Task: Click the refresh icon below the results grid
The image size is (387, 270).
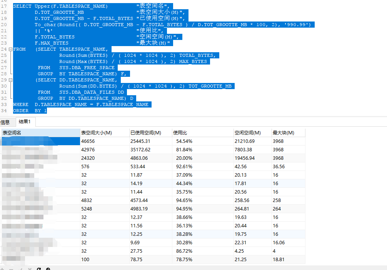Action: 39,269
